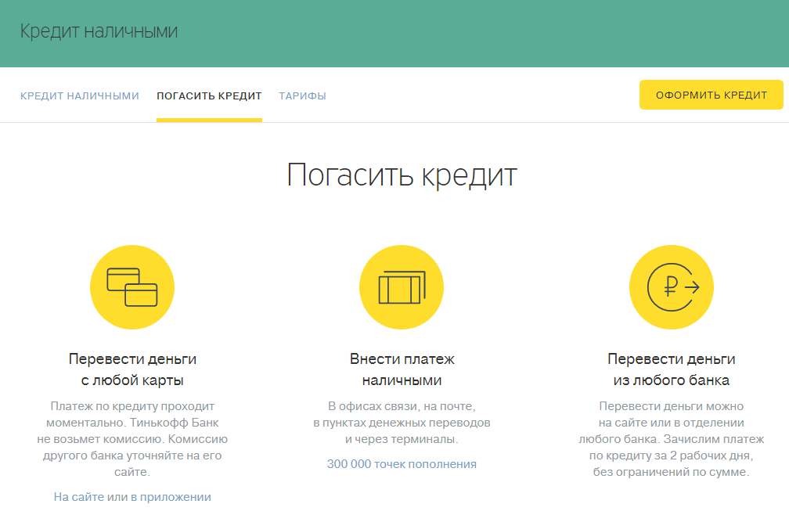Click the paragraph about Тинькофф Банк commission

pos(132,439)
